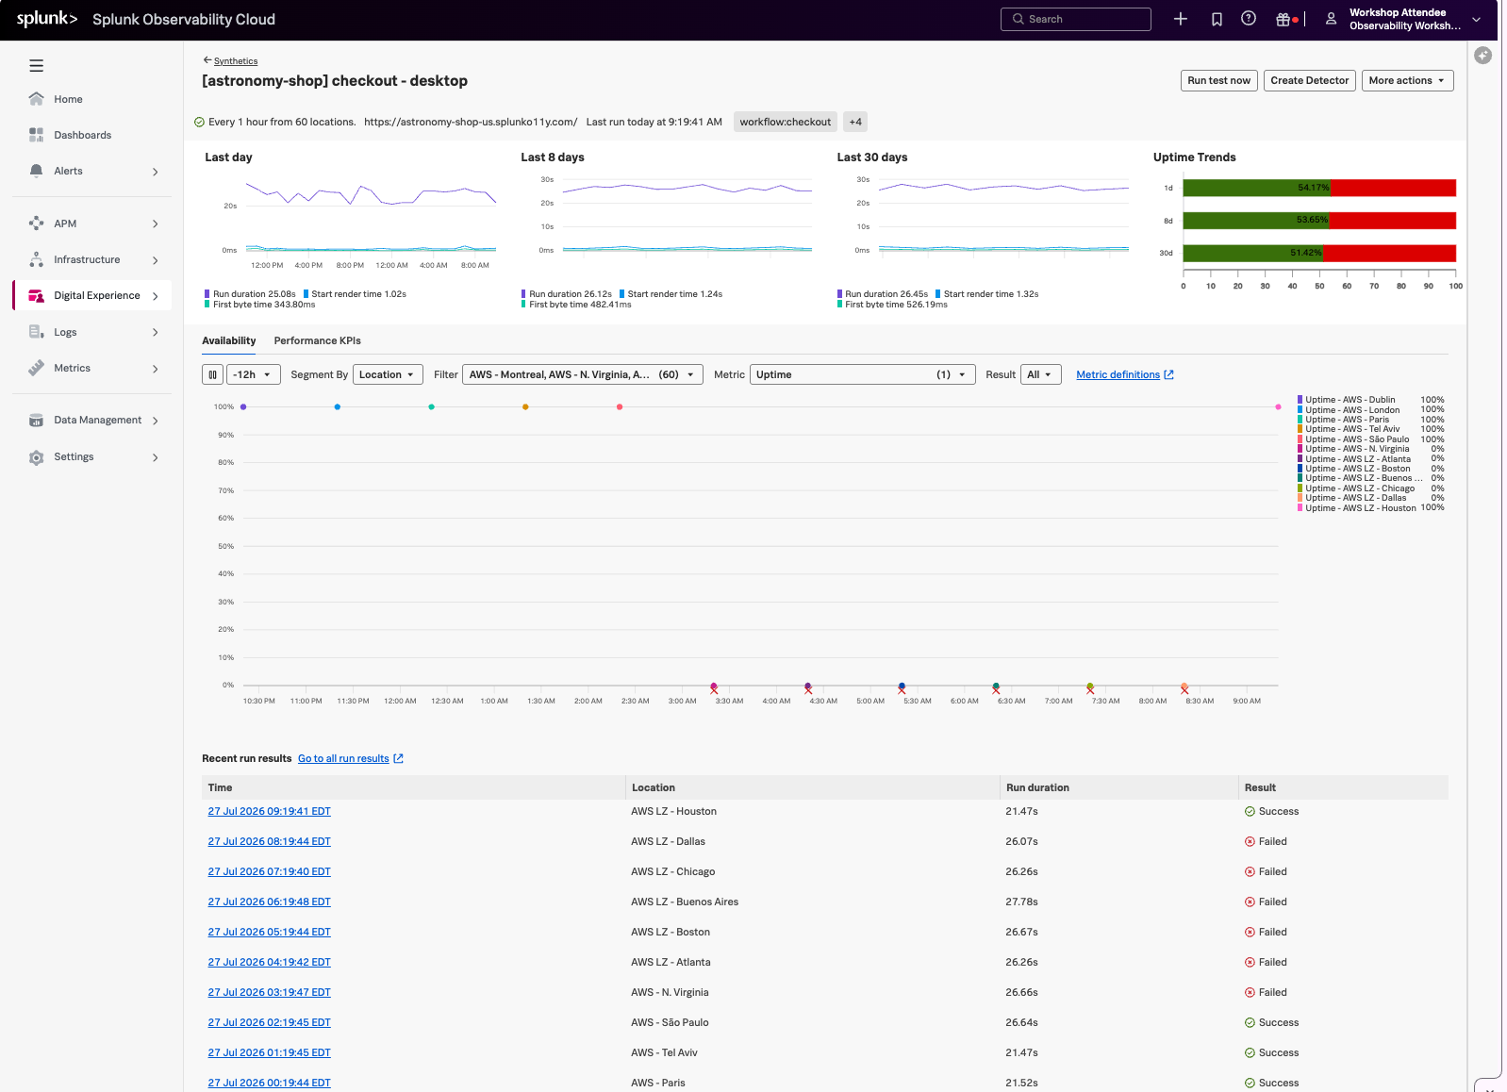Image resolution: width=1507 pixels, height=1092 pixels.
Task: Open the -12h time range dropdown
Action: click(254, 374)
